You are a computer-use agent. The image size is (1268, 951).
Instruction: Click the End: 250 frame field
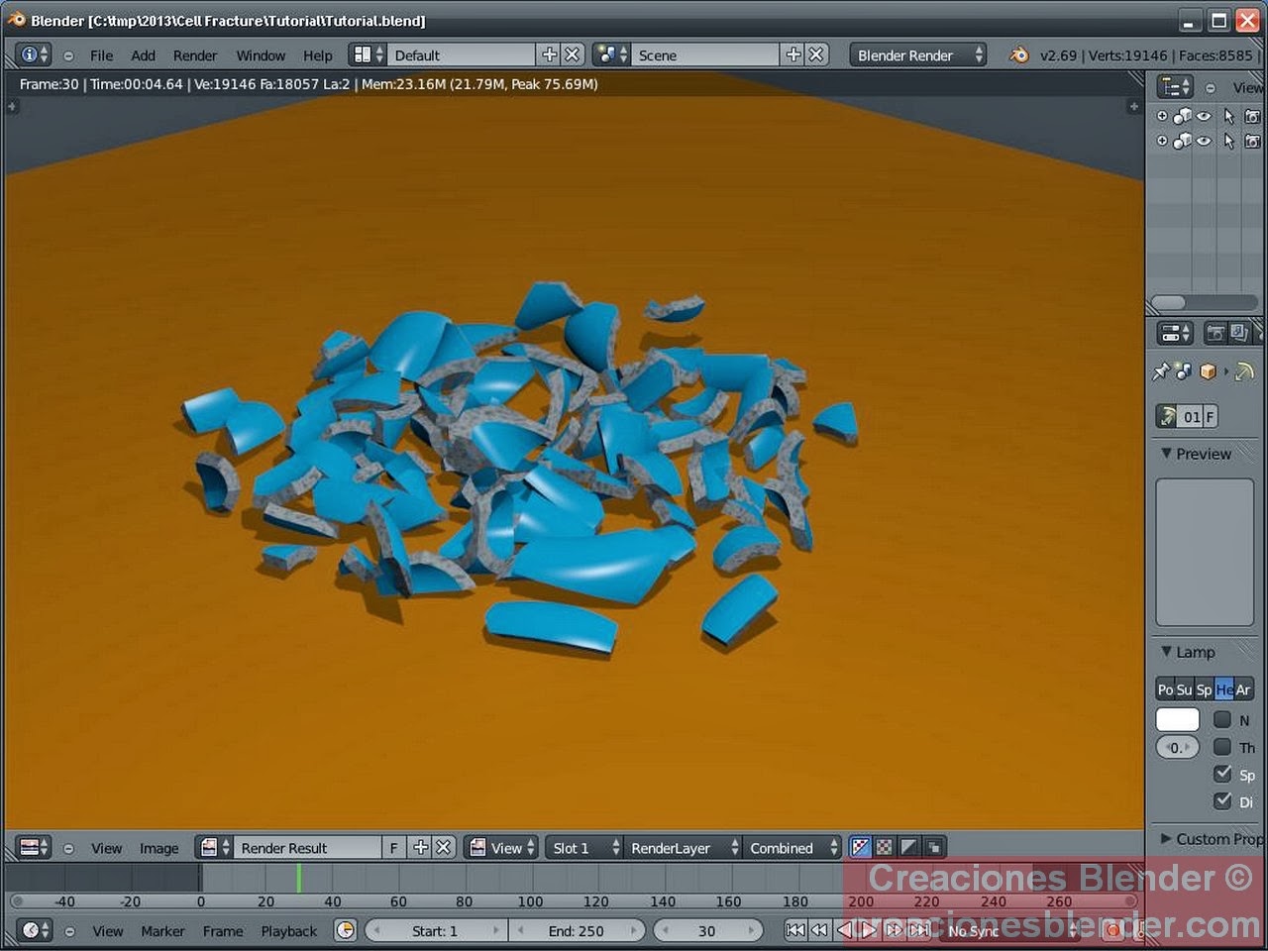(579, 930)
